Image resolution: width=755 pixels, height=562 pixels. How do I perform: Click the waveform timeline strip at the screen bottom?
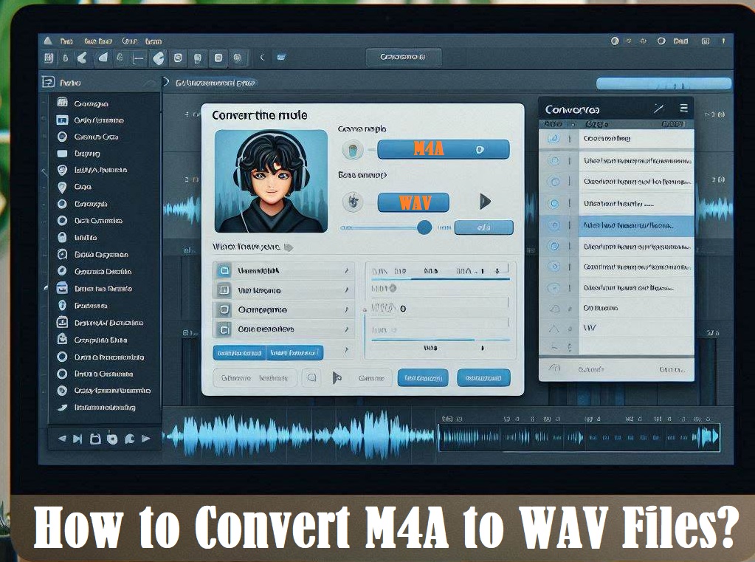[x=443, y=436]
